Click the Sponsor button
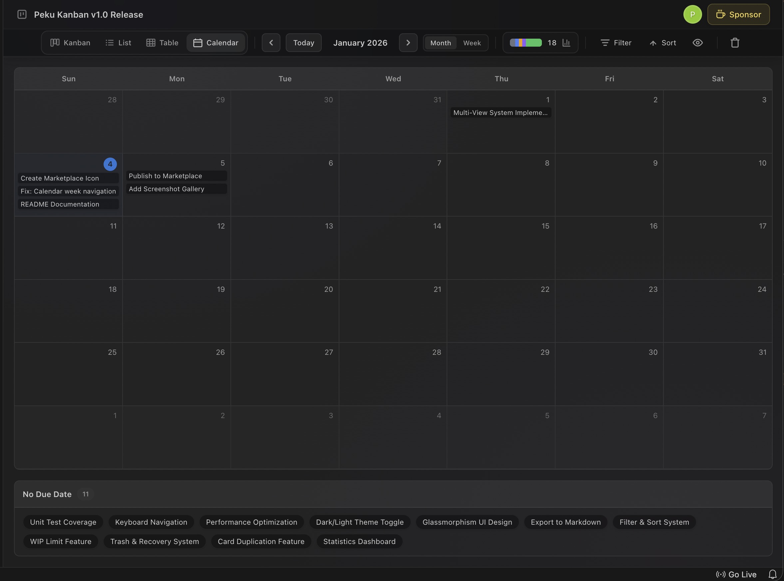Screen dimensions: 784x581 coord(738,14)
